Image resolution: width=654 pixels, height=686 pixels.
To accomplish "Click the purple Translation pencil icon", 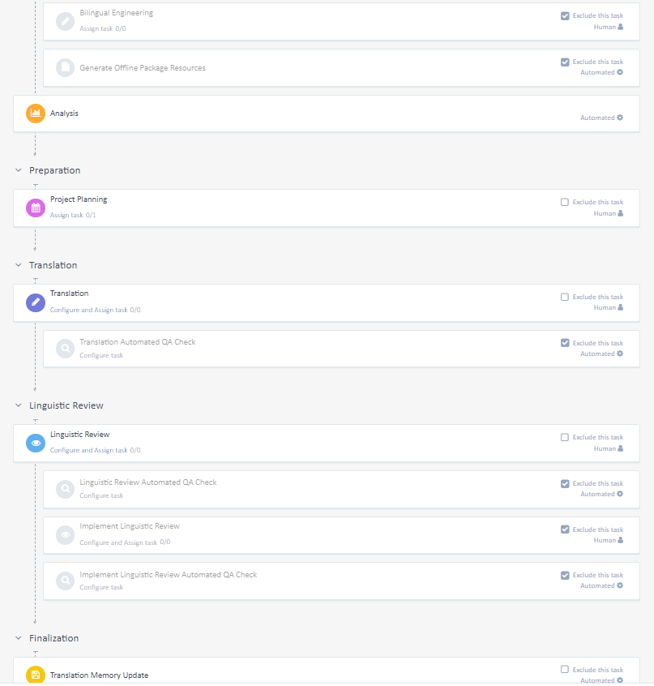I will (36, 302).
